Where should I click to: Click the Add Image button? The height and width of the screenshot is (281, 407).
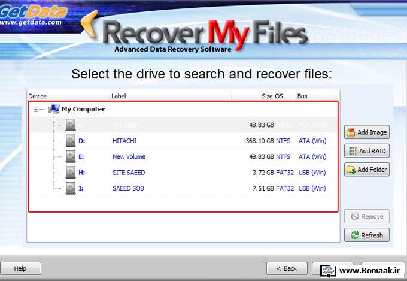(367, 132)
